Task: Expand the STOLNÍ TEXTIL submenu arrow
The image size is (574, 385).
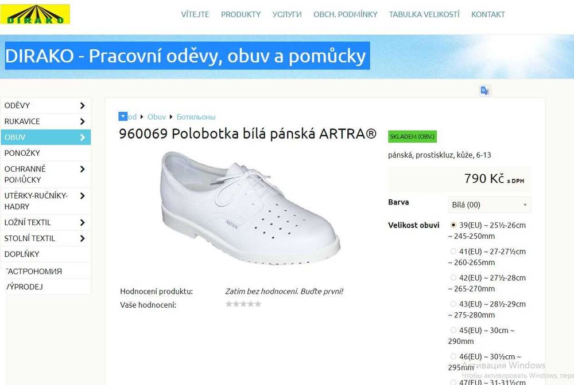Action: pyautogui.click(x=82, y=238)
